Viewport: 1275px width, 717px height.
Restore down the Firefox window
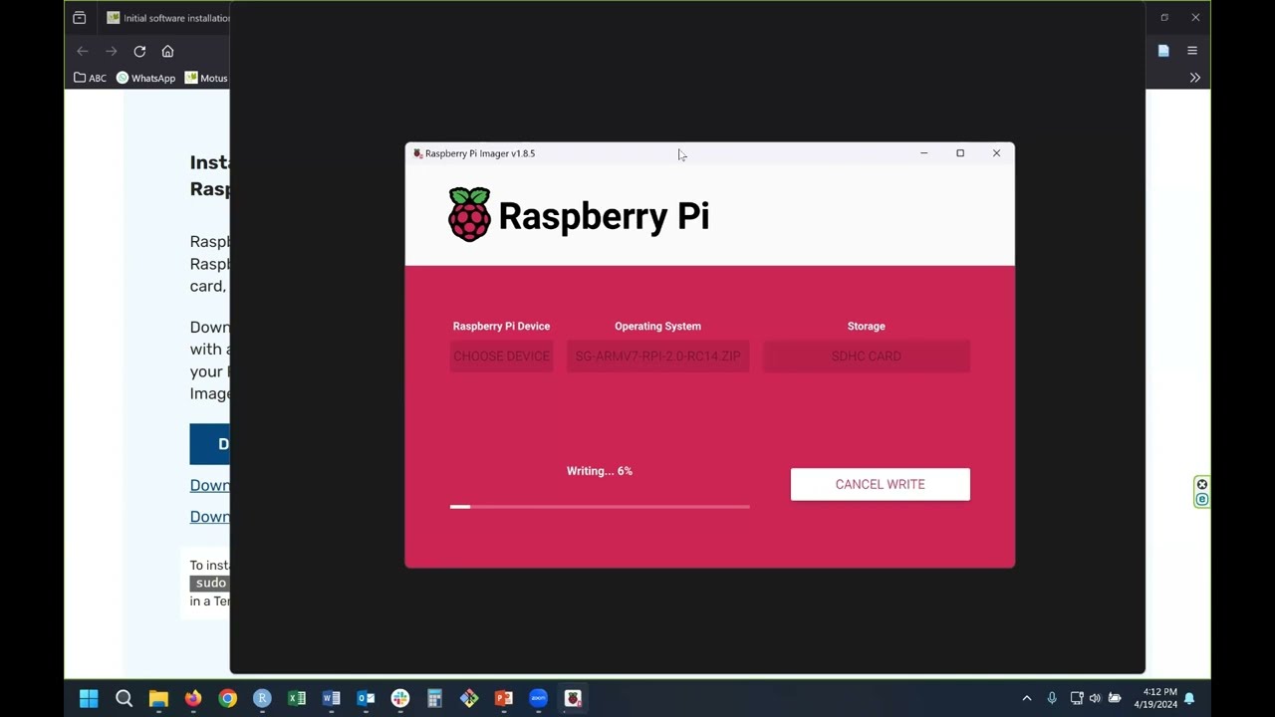1163,17
